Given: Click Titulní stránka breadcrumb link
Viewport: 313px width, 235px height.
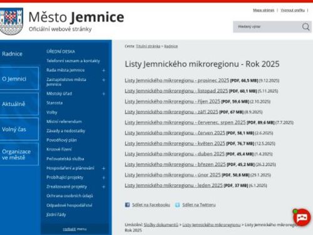Looking at the screenshot, I should point(148,46).
